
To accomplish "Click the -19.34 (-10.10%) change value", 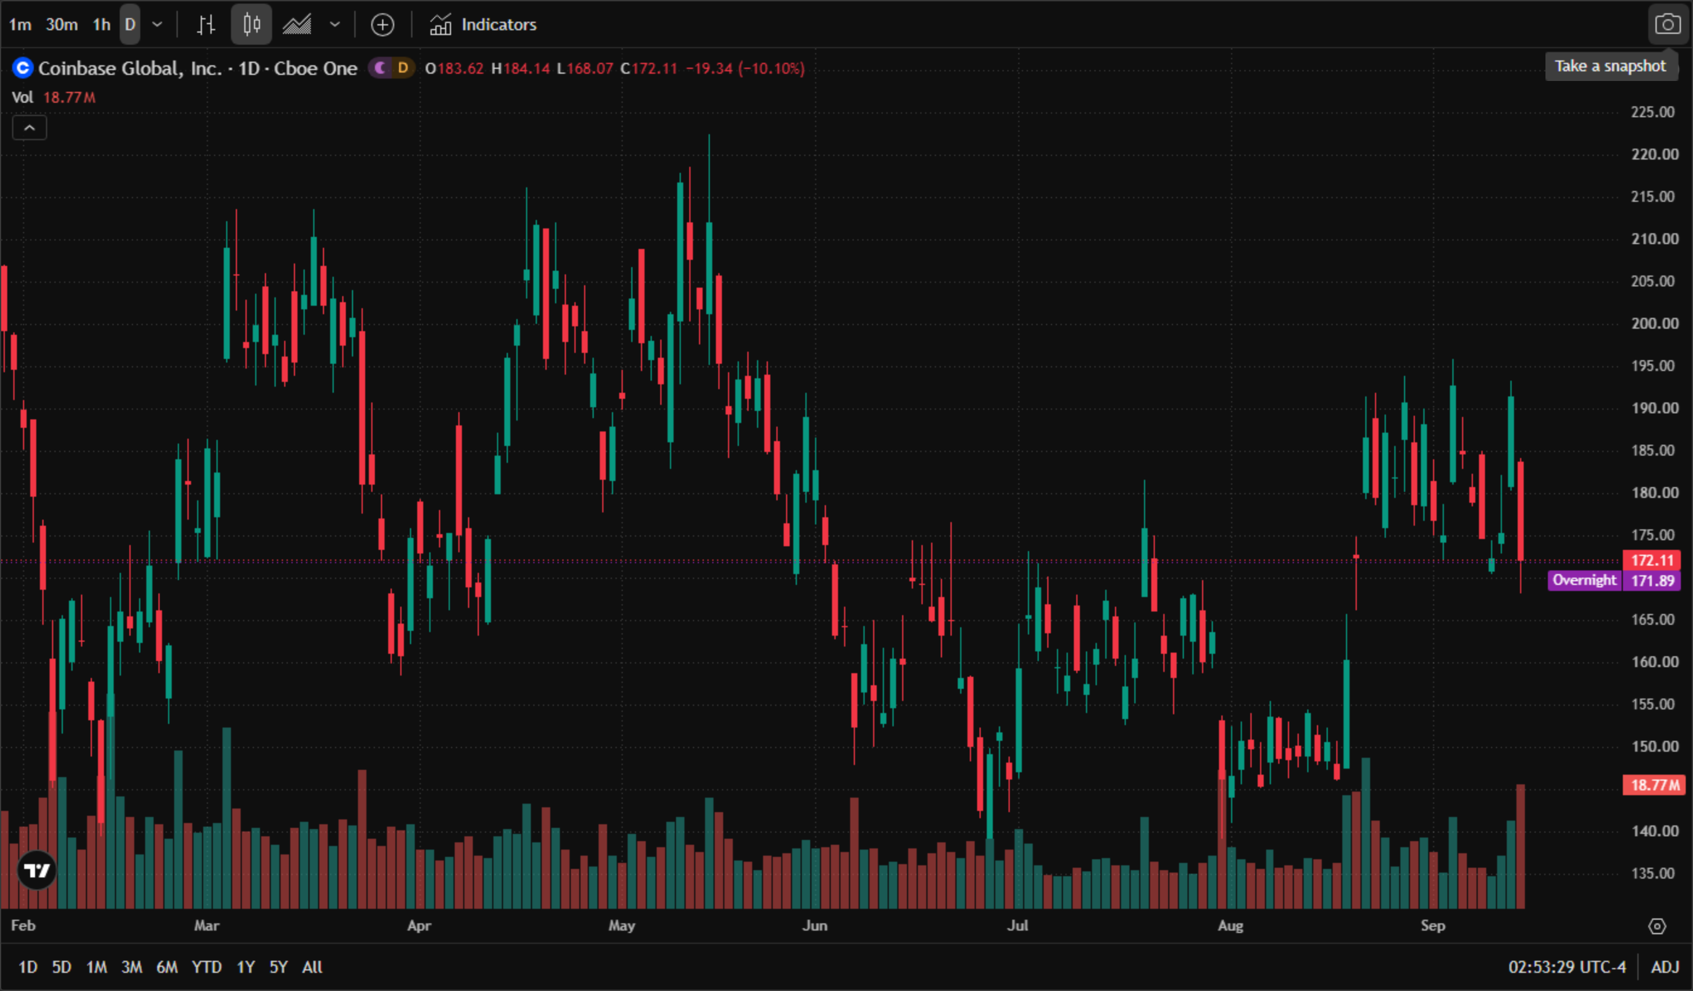I will click(745, 68).
